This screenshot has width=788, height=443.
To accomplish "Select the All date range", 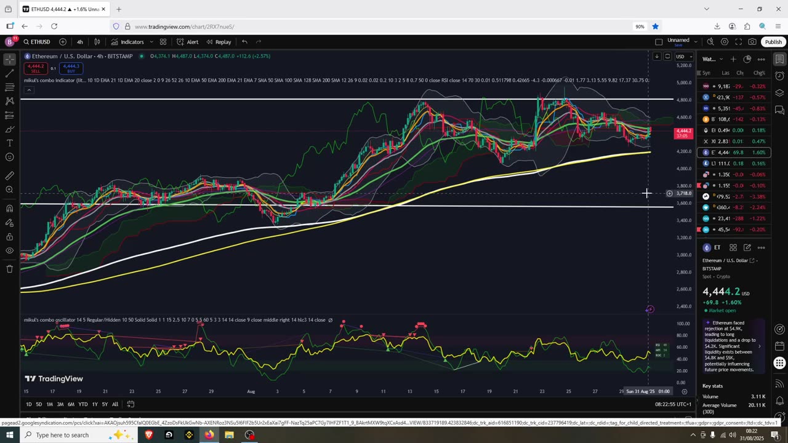I will pos(115,404).
